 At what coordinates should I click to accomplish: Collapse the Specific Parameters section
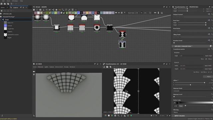(x=173, y=46)
